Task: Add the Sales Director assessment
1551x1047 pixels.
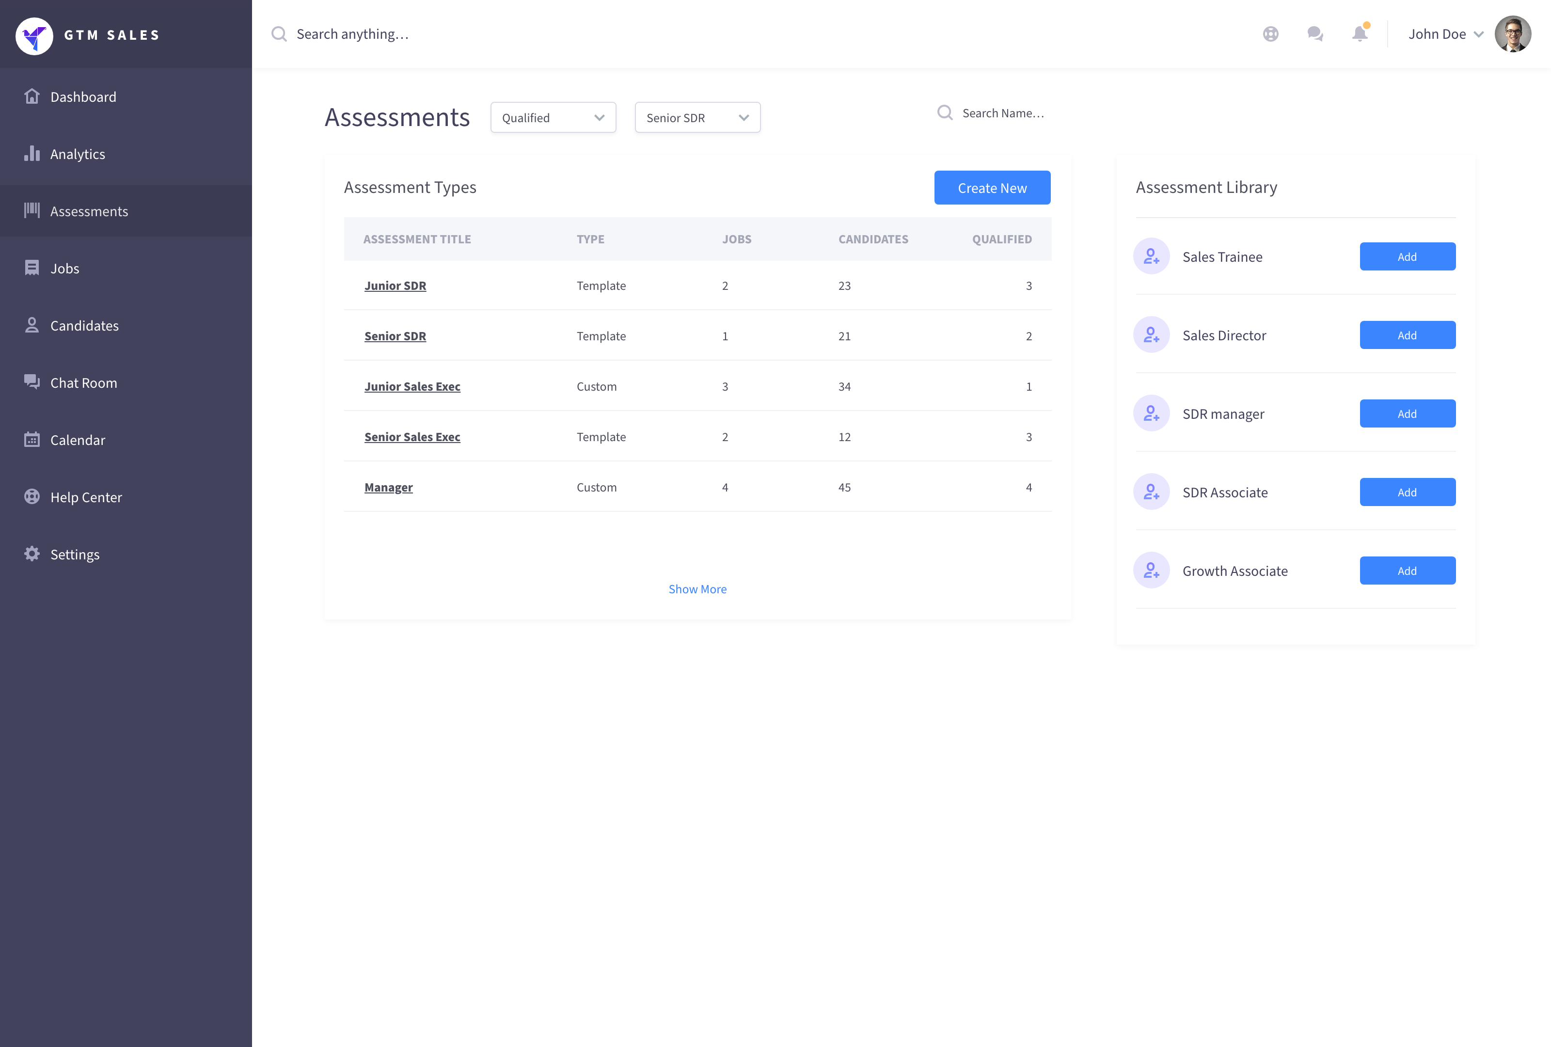Action: pos(1407,335)
